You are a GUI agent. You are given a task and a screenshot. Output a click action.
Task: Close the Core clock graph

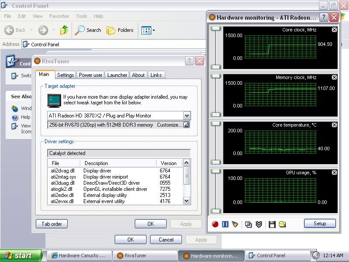[334, 30]
